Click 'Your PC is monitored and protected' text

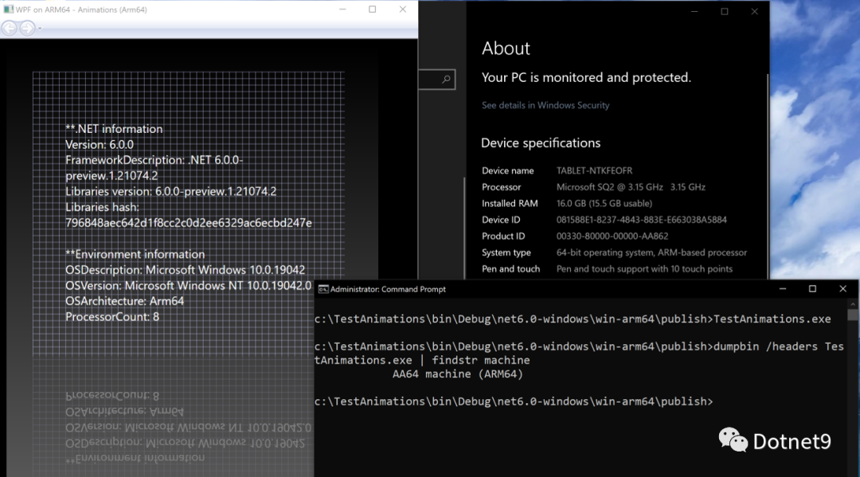[586, 78]
